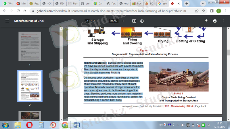Screen dimensions: 230x129
Task: Open Microsoft Word from the taskbar
Action: tap(77, 125)
